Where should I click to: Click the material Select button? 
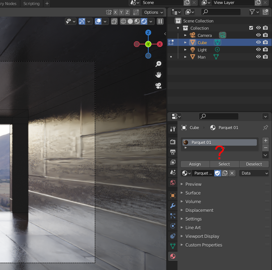click(224, 164)
